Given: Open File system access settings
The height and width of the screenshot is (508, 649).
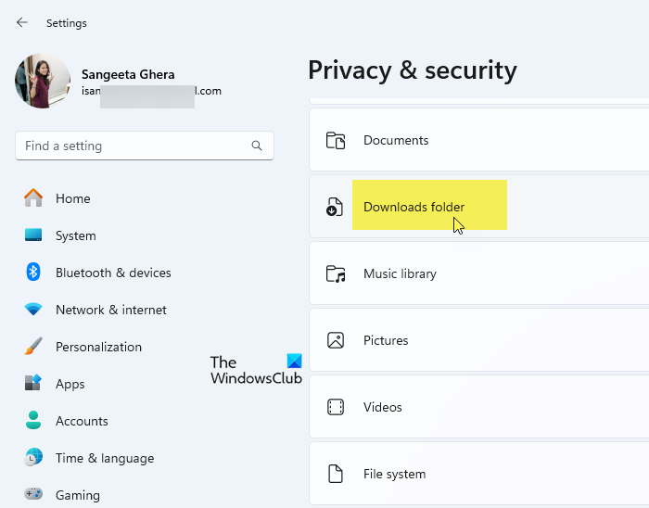Looking at the screenshot, I should [x=478, y=474].
